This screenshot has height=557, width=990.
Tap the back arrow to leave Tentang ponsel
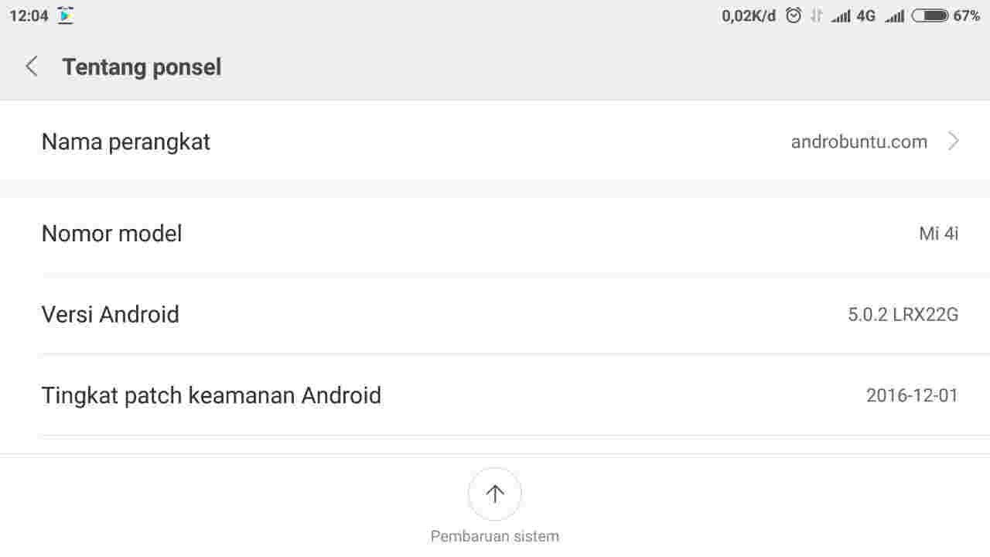tap(31, 67)
